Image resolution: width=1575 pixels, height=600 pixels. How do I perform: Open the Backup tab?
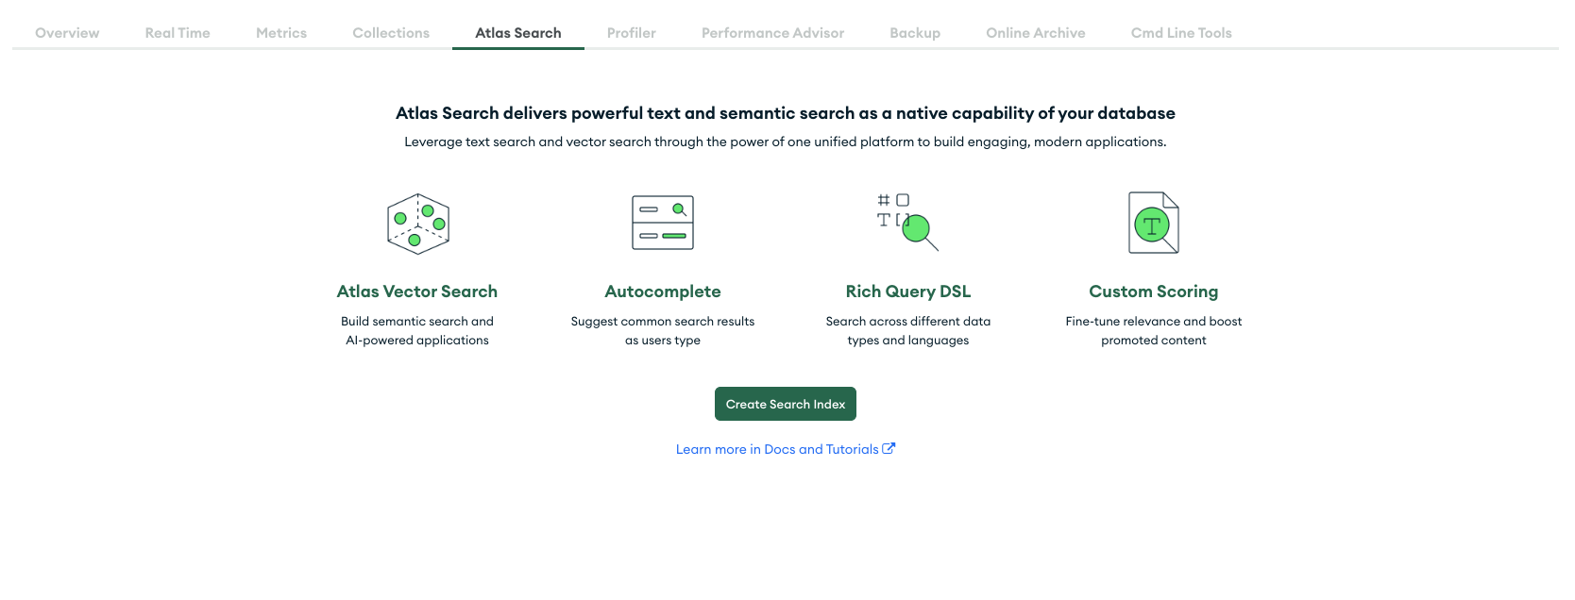[x=915, y=33]
